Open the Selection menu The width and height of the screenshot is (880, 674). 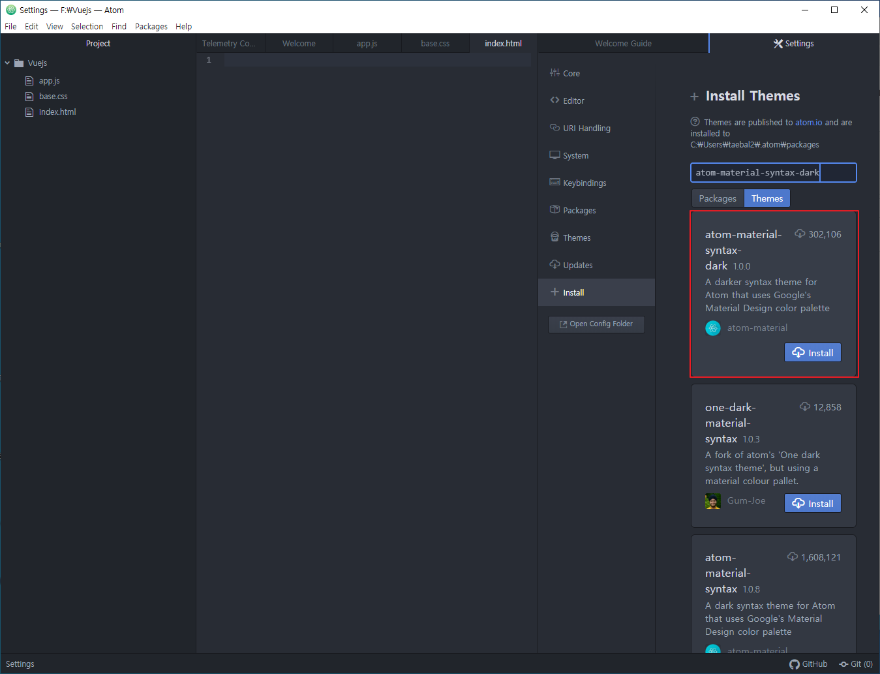click(x=87, y=27)
